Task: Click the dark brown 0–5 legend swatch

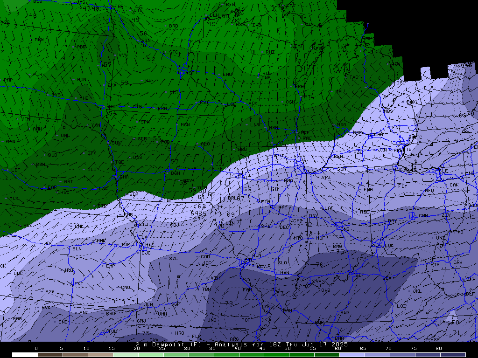Action: pos(50,355)
